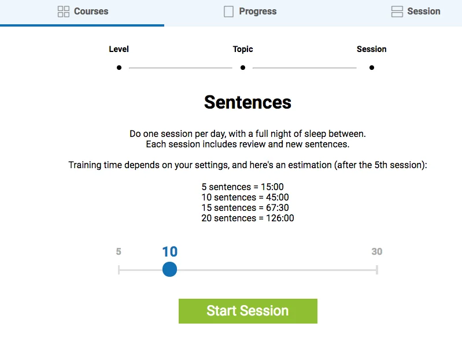Click the maximum value label 30
This screenshot has width=462, height=349.
376,252
